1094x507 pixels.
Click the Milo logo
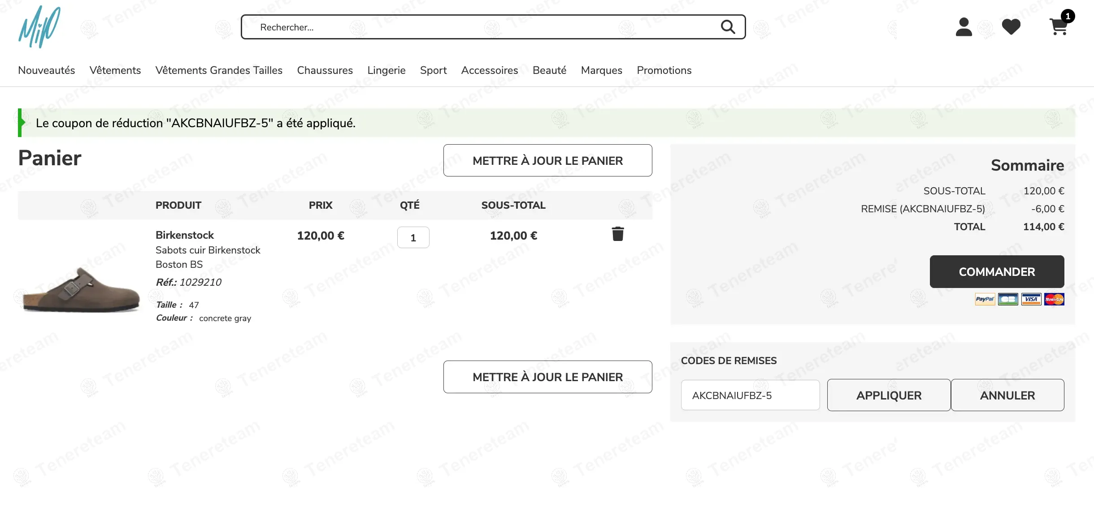pyautogui.click(x=39, y=27)
